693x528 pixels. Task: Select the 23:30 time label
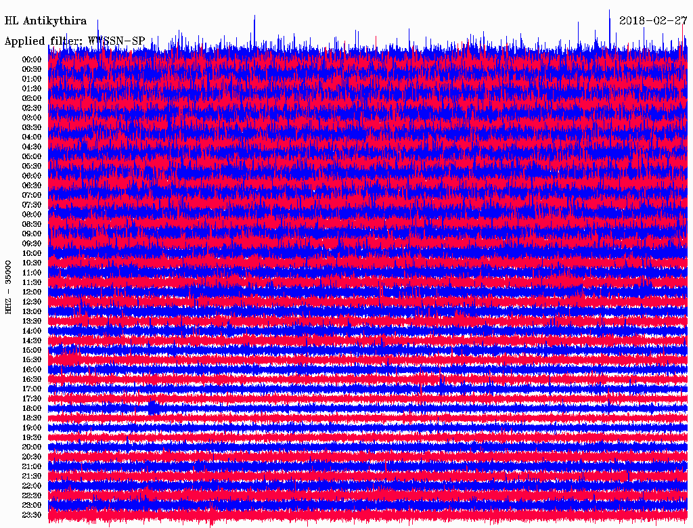32,514
